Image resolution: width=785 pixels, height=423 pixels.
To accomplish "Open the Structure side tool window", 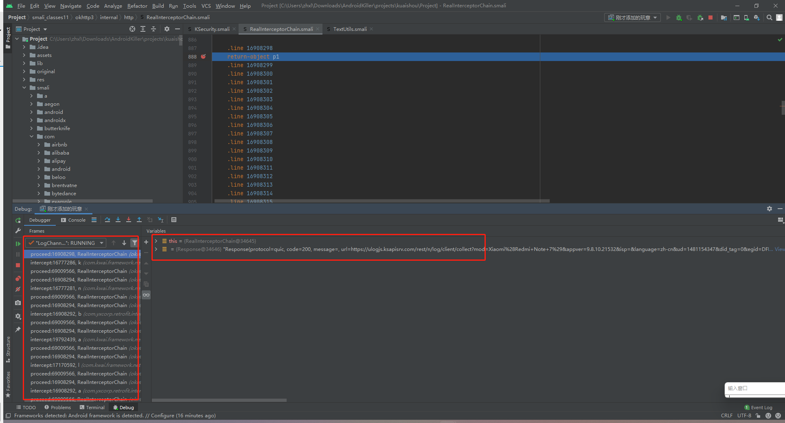I will pos(8,349).
